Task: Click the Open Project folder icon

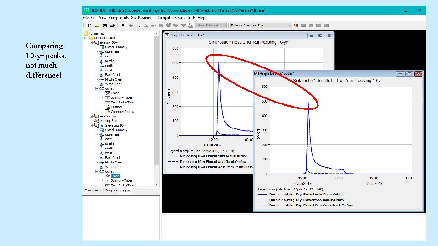Action: click(x=97, y=26)
